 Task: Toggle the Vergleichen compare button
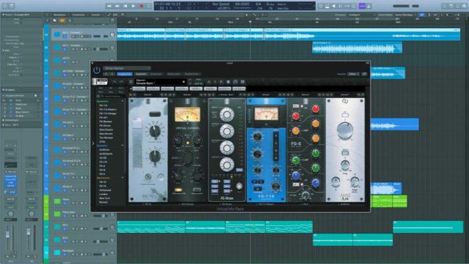pyautogui.click(x=125, y=74)
